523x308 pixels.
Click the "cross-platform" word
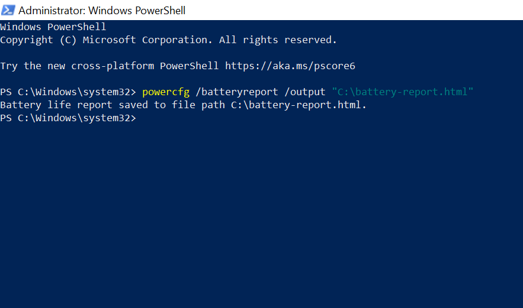tap(113, 66)
